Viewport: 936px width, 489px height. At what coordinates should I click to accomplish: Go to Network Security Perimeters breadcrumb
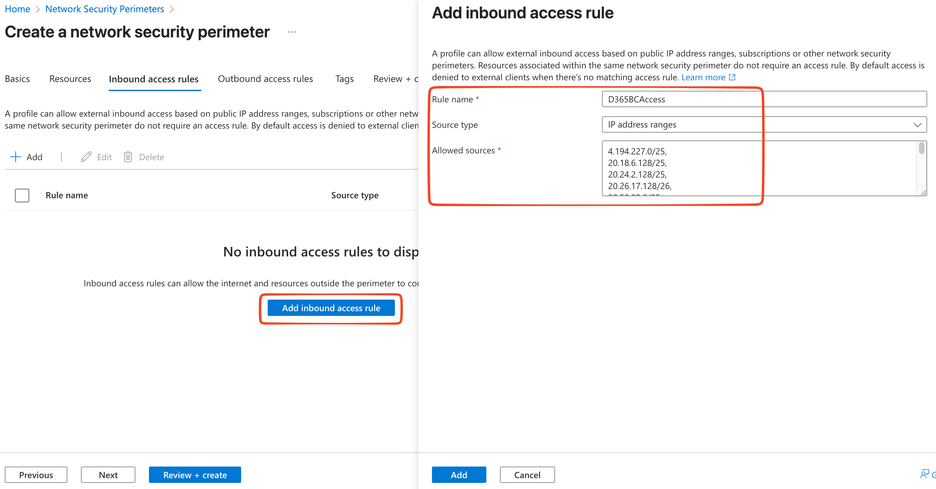click(x=105, y=9)
